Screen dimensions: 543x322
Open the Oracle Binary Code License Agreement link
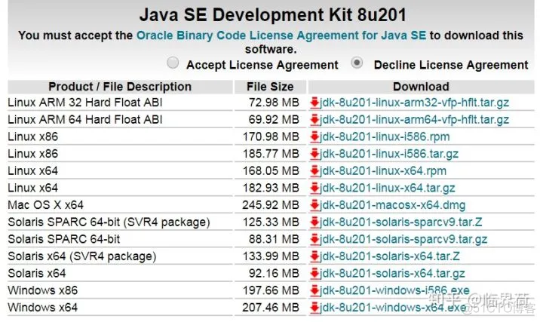tap(281, 35)
